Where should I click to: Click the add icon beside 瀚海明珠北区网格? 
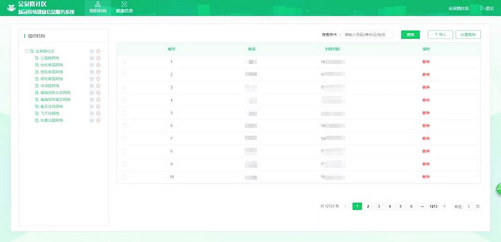92,93
